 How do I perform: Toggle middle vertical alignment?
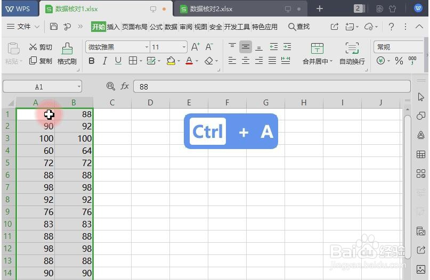pyautogui.click(x=246, y=47)
